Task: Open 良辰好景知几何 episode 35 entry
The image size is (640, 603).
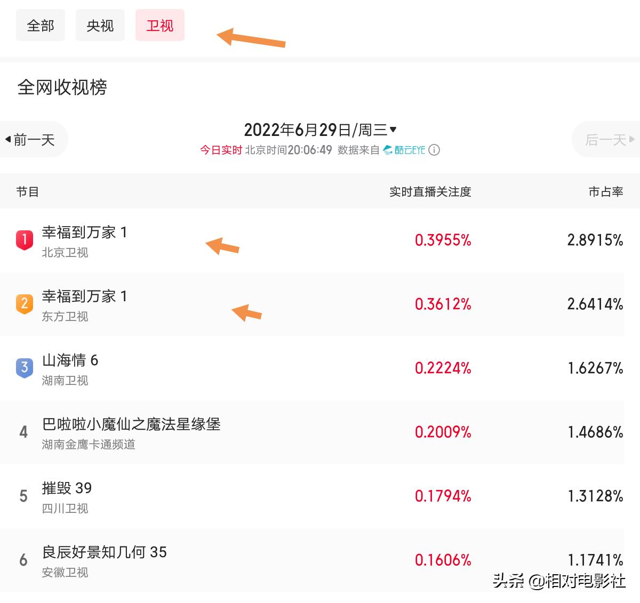Action: (105, 553)
